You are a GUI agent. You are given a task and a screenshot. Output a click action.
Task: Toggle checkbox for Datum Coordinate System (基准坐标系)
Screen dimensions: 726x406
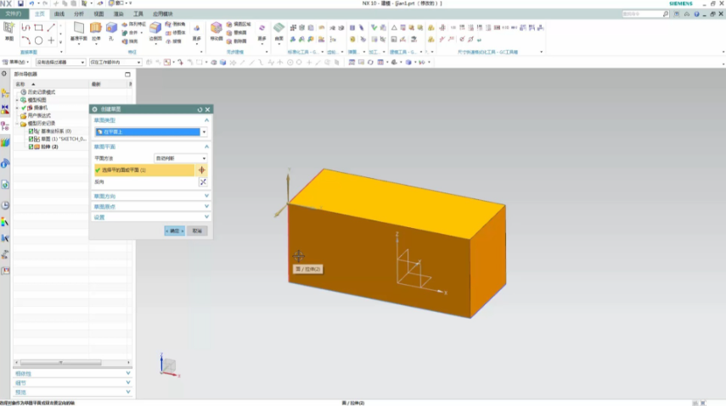[31, 131]
